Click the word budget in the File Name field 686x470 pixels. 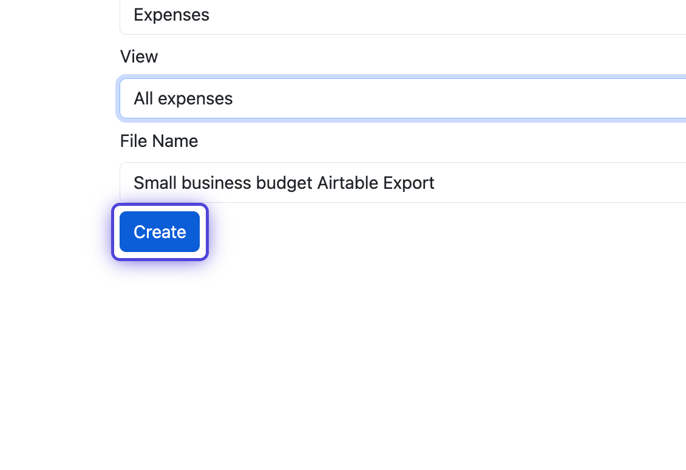tap(284, 183)
